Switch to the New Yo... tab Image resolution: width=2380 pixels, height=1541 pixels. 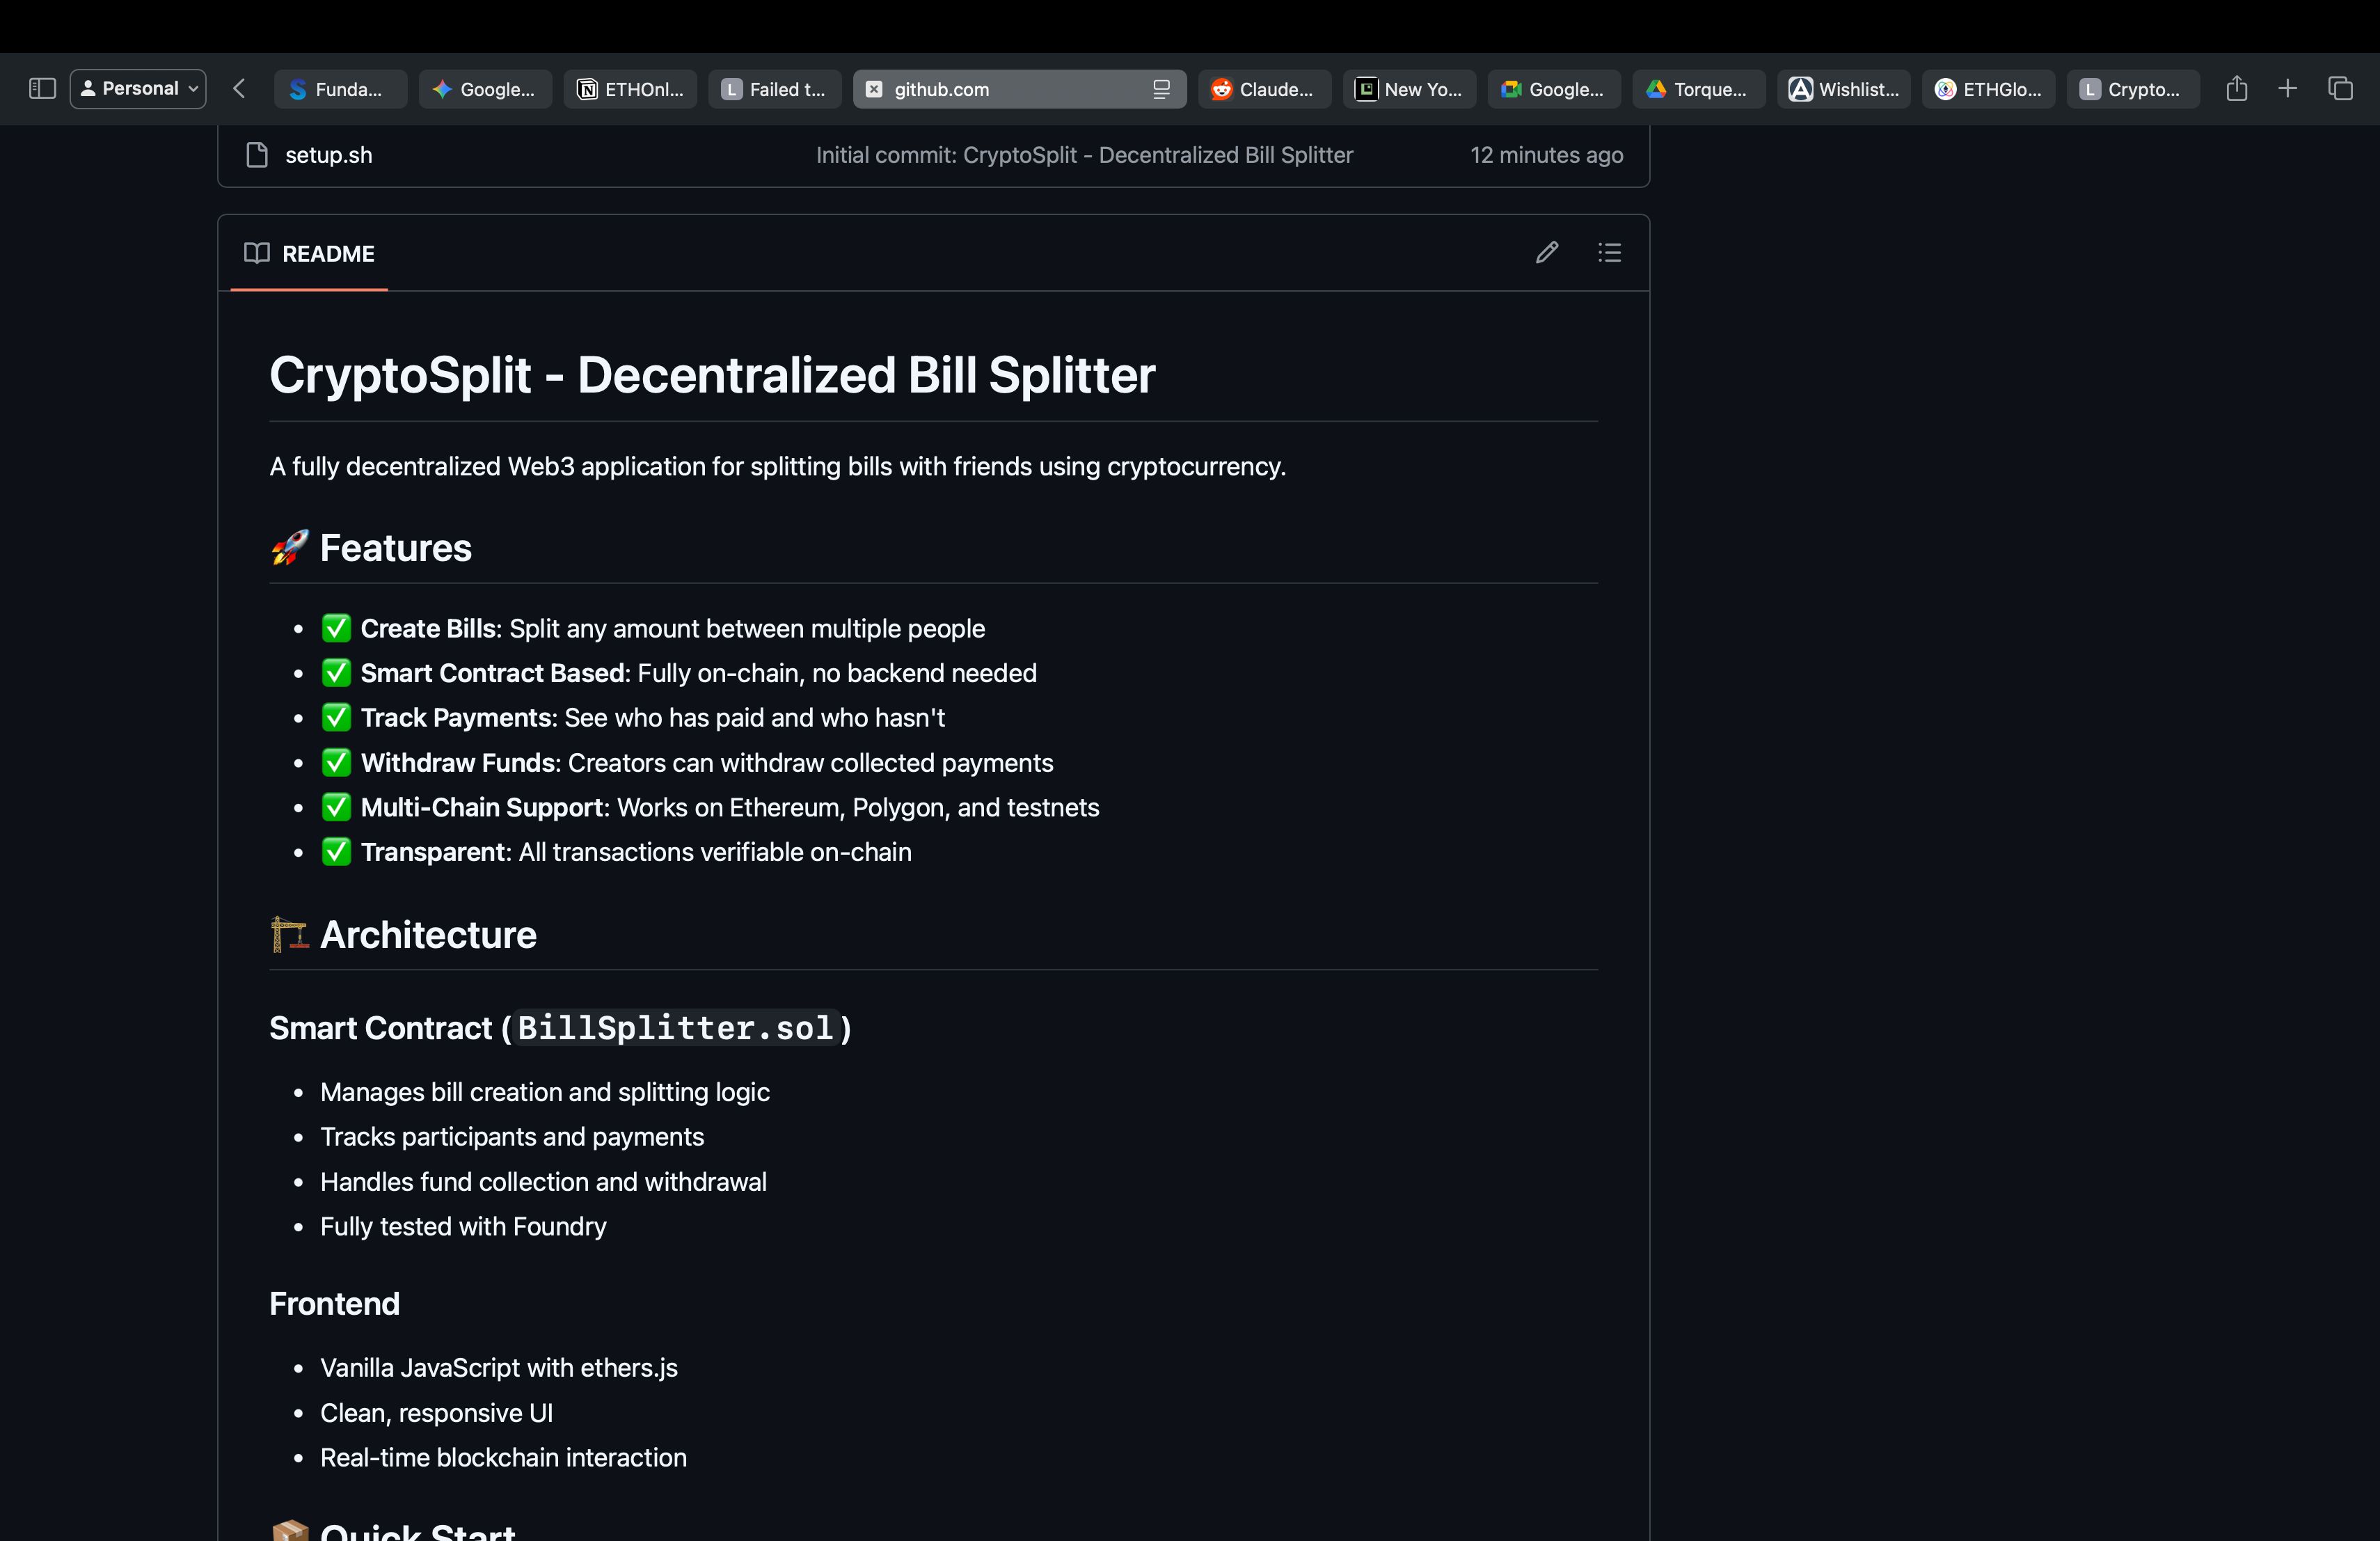point(1410,89)
